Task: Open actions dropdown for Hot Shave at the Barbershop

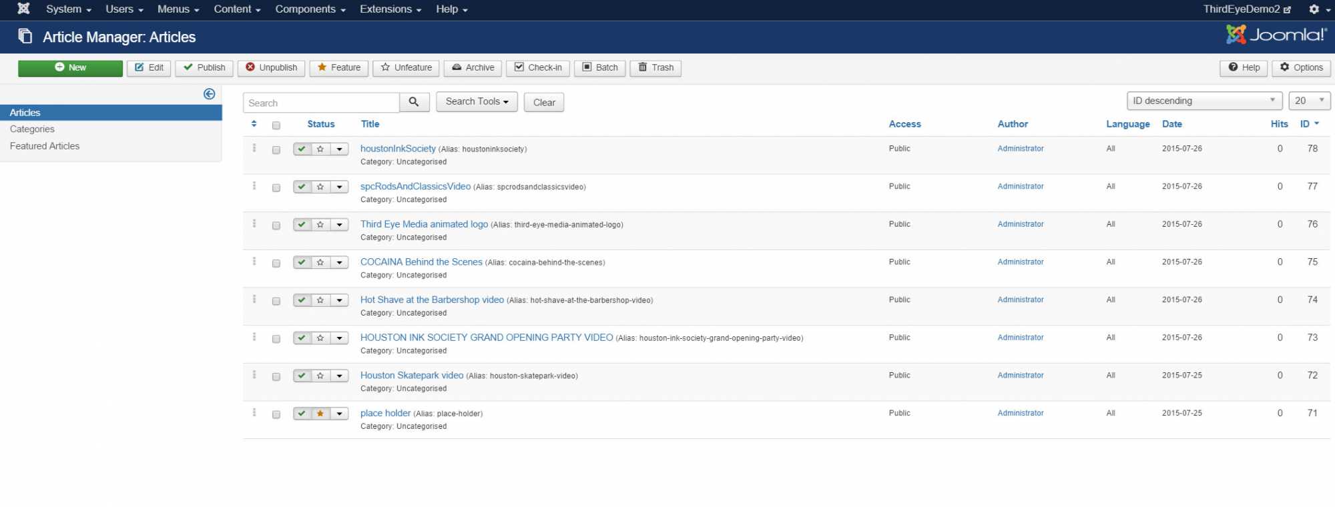Action: coord(339,300)
